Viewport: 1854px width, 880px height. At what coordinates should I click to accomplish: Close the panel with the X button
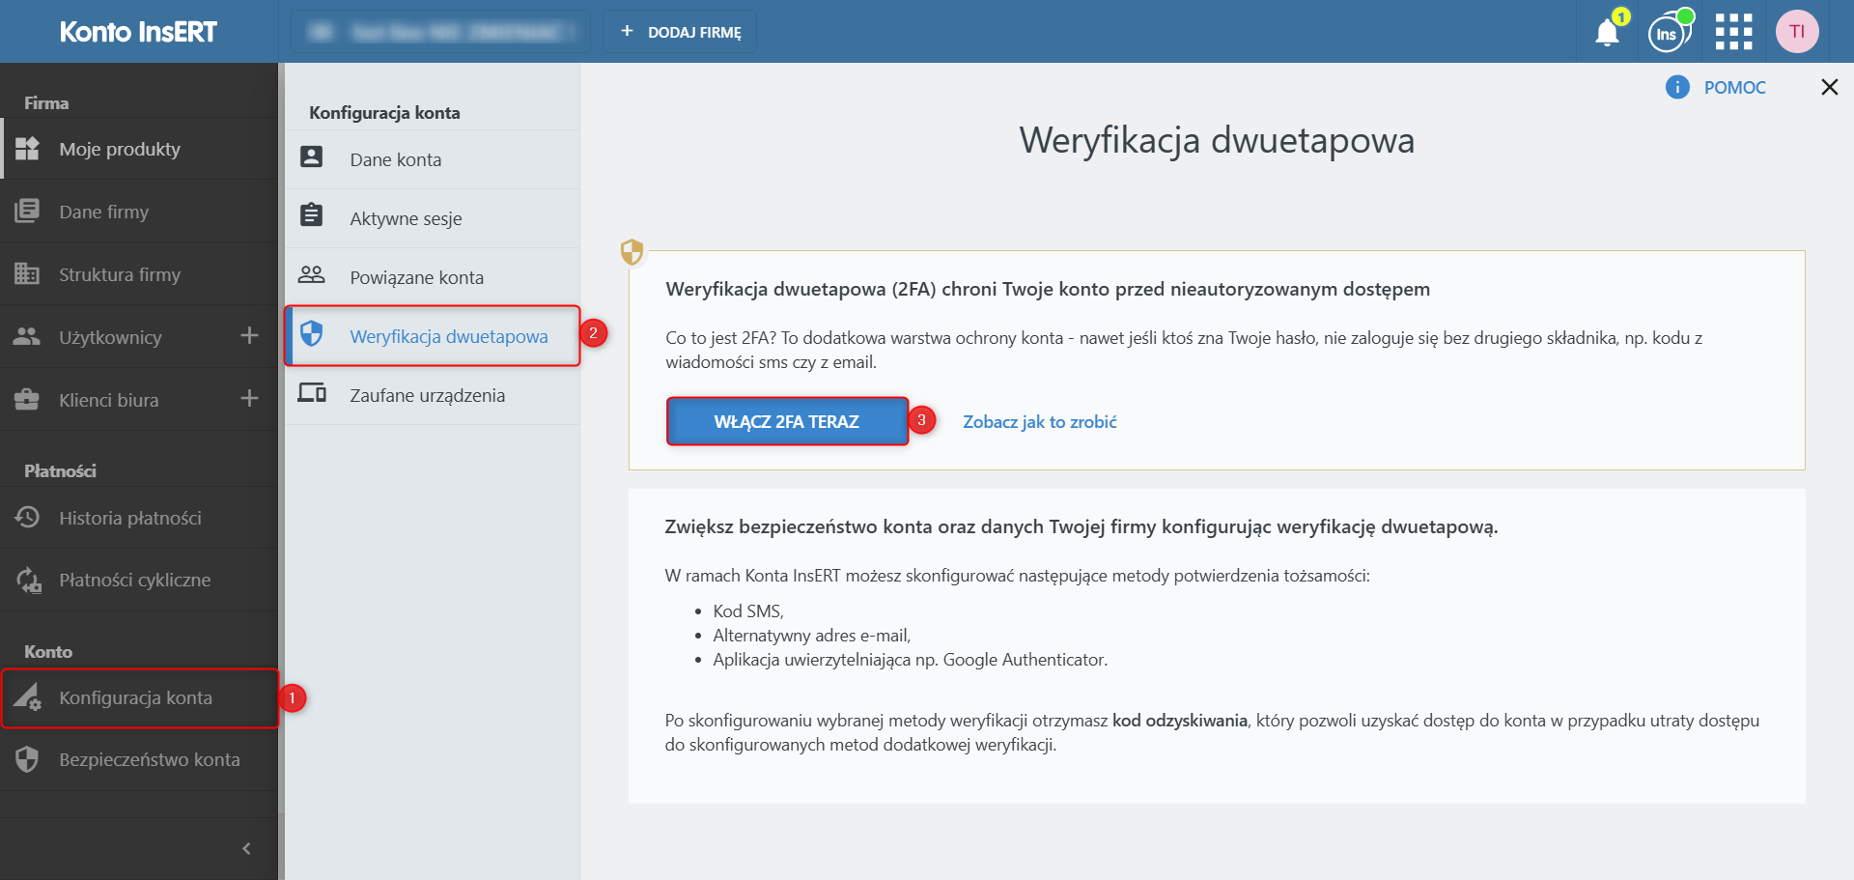click(x=1829, y=87)
